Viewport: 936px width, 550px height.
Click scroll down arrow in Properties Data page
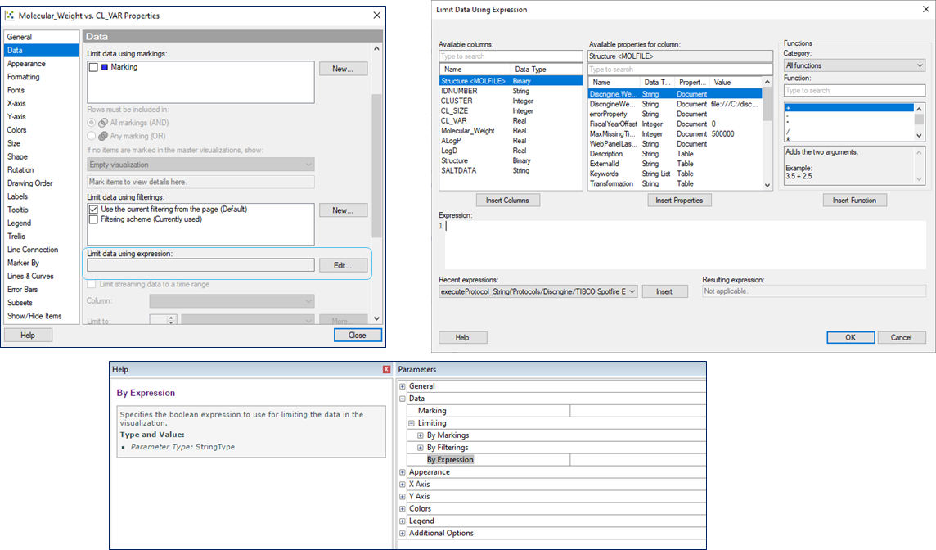point(376,319)
